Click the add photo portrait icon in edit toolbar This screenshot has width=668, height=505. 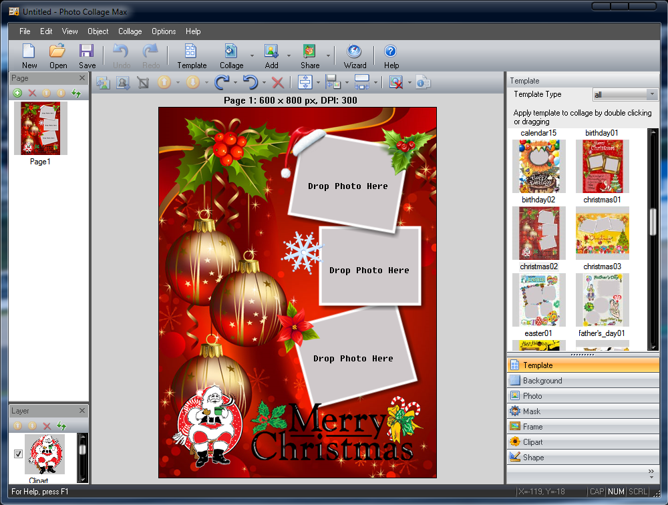point(123,82)
